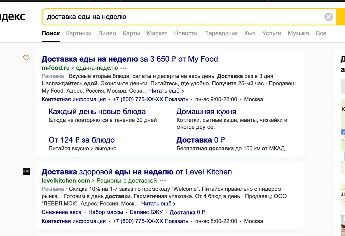Click the Level Kitchen black favicon icon

pyautogui.click(x=26, y=171)
